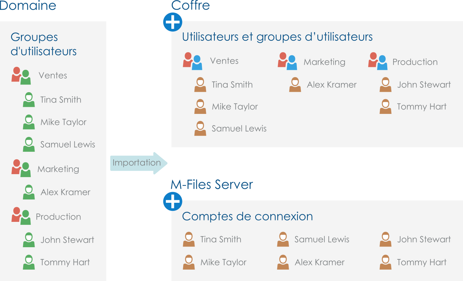
Task: Click Mike Taylor's user icon under Comptes de connexion
Action: pyautogui.click(x=189, y=262)
